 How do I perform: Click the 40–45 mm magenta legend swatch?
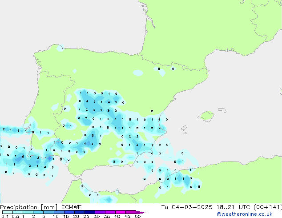121,212
